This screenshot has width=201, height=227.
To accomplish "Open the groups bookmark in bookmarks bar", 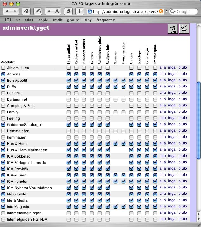I will coord(73,20).
